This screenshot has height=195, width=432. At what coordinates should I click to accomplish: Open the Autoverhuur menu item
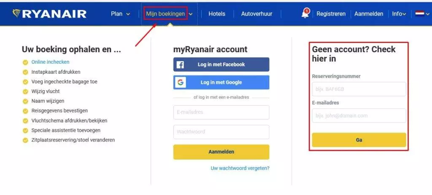click(256, 14)
